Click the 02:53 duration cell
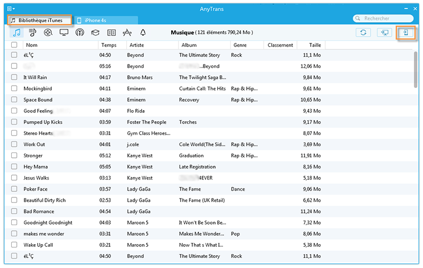 click(105, 200)
